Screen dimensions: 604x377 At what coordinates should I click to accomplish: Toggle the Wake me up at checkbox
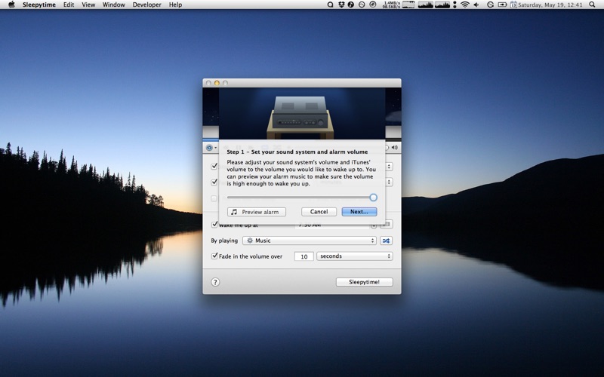tap(214, 224)
